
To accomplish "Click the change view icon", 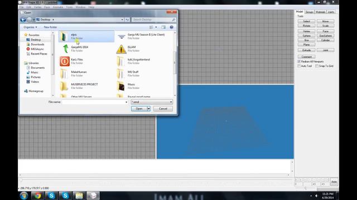I will click(151, 27).
